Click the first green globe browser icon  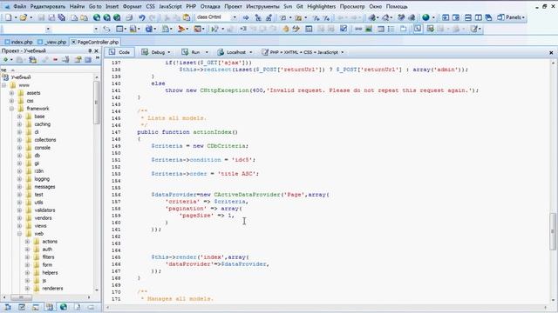point(97,17)
